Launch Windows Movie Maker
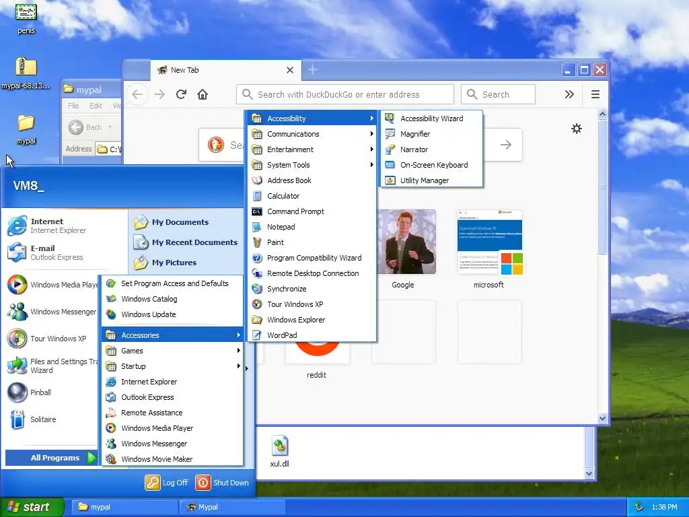This screenshot has width=689, height=517. tap(173, 459)
